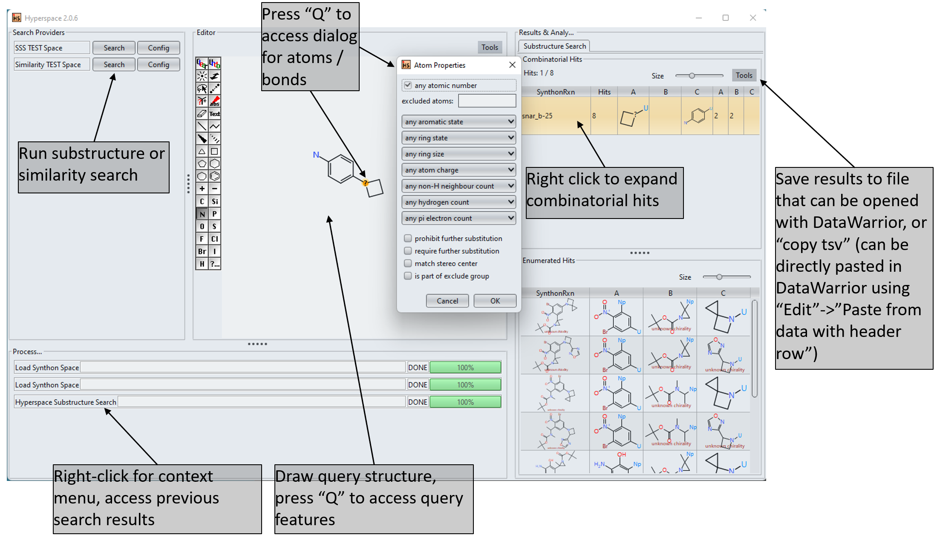Select the Text tool icon
Screen dimensions: 937x538
(x=215, y=114)
